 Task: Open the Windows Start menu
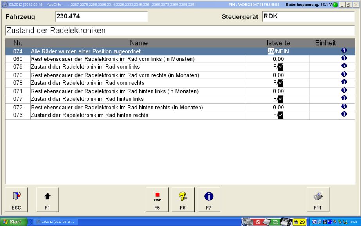click(14, 222)
